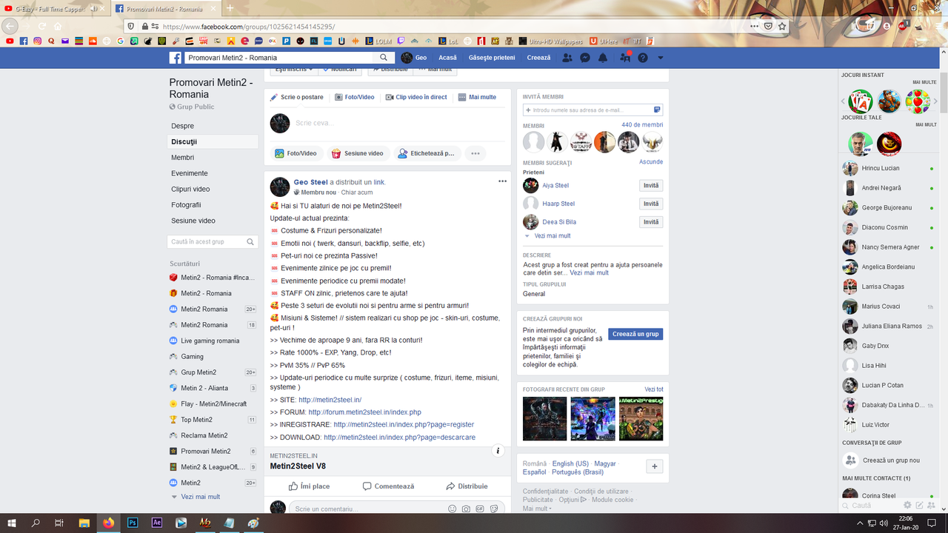This screenshot has height=533, width=948.
Task: Open After Effects from the taskbar
Action: click(157, 523)
